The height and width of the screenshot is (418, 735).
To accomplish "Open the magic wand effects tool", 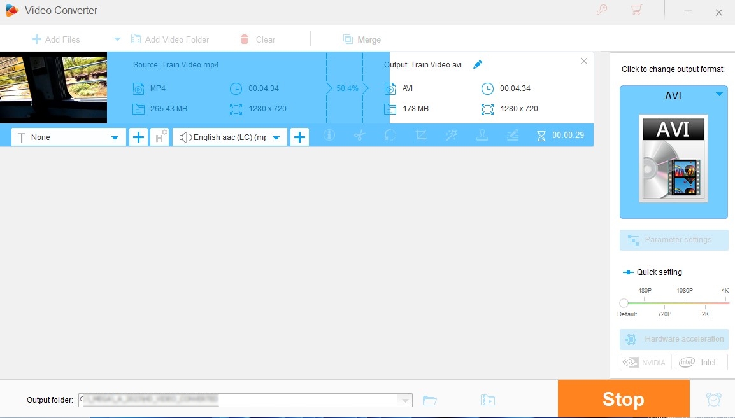I will [452, 136].
